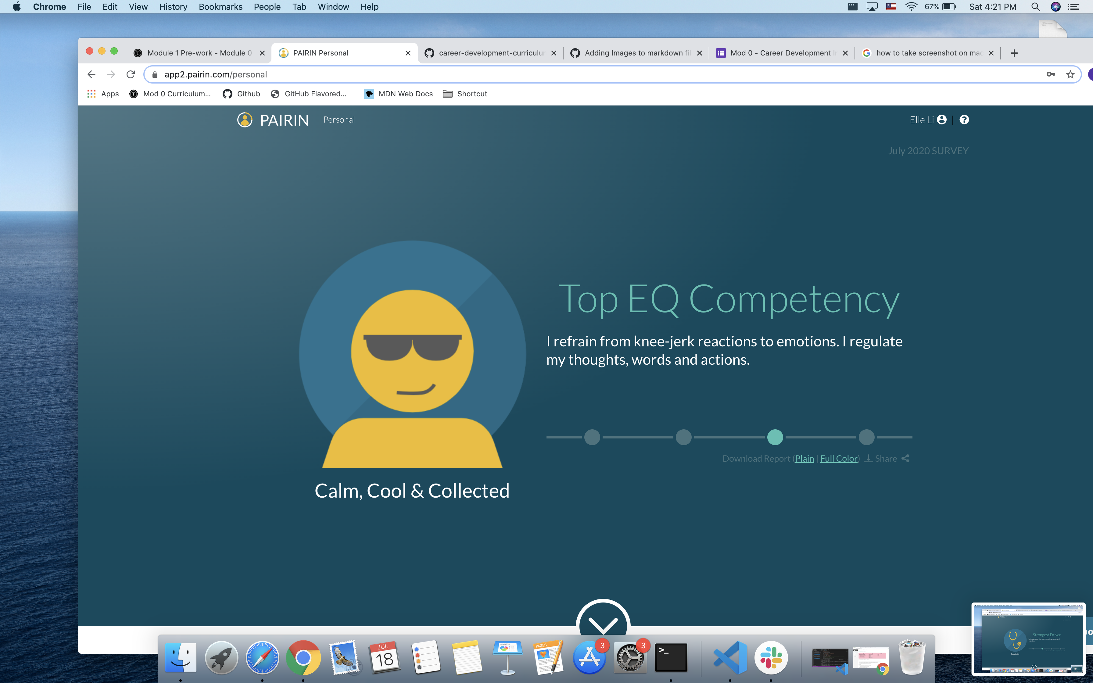Bookmark this page with the star icon
The height and width of the screenshot is (683, 1093).
pos(1070,74)
